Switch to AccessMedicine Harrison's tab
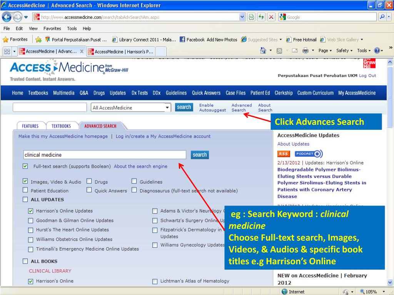Viewport: 394px width, 295px height. 120,52
